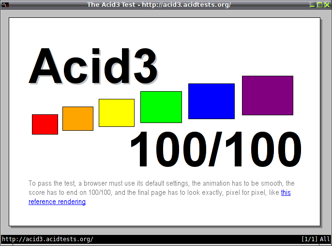The width and height of the screenshot is (332, 246).
Task: Click the yellow colored box
Action: (x=117, y=113)
